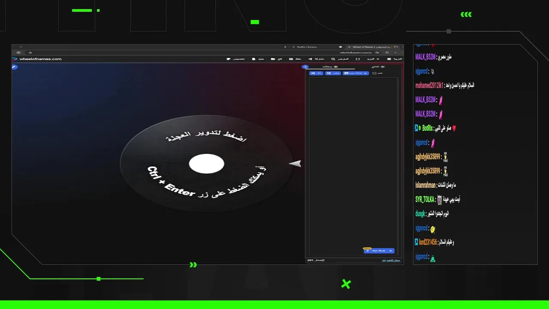Click mohamed2012ik1 username in chat
Image resolution: width=549 pixels, height=309 pixels.
click(429, 85)
